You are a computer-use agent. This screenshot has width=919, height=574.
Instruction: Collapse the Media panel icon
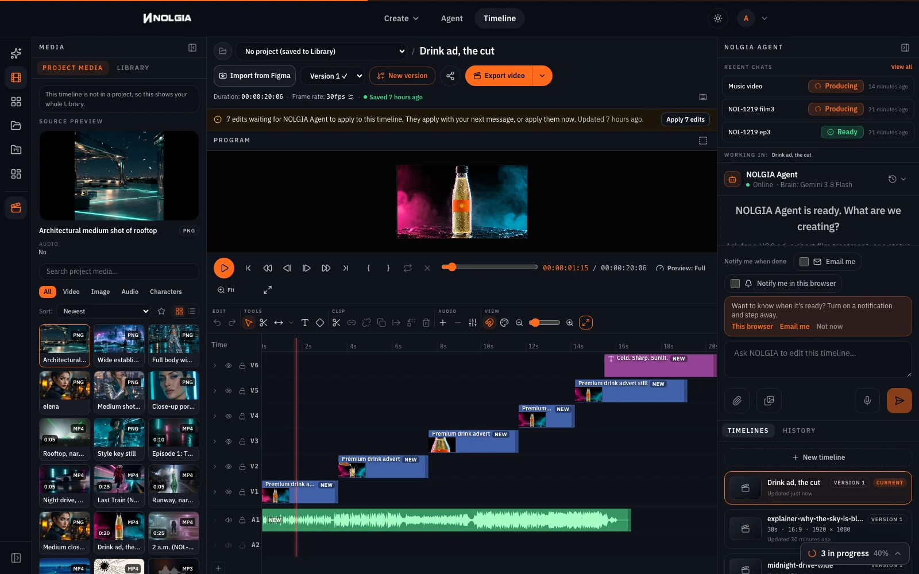(192, 48)
